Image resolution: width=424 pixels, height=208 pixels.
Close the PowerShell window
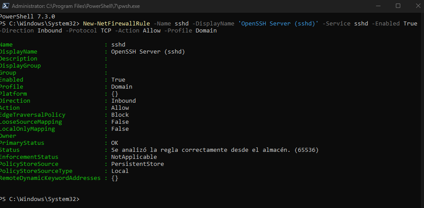pos(418,6)
